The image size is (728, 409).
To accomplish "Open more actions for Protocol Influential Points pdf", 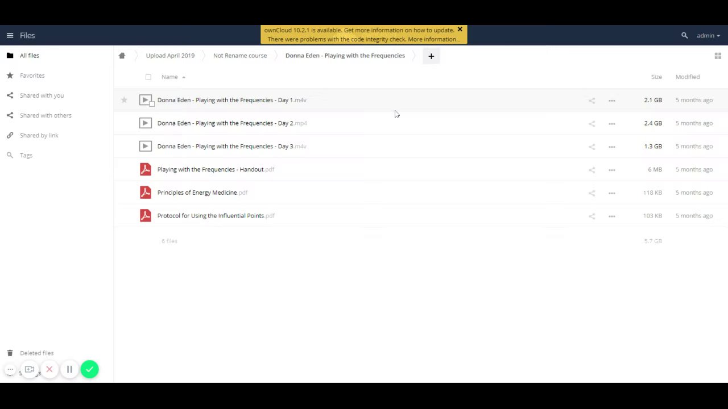I will (x=612, y=216).
